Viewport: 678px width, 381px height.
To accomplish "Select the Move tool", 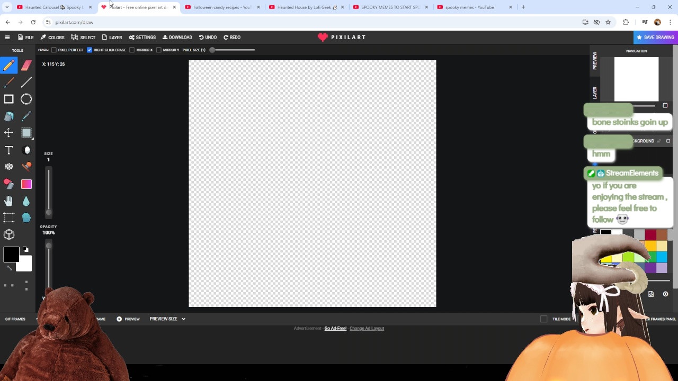I will [9, 133].
